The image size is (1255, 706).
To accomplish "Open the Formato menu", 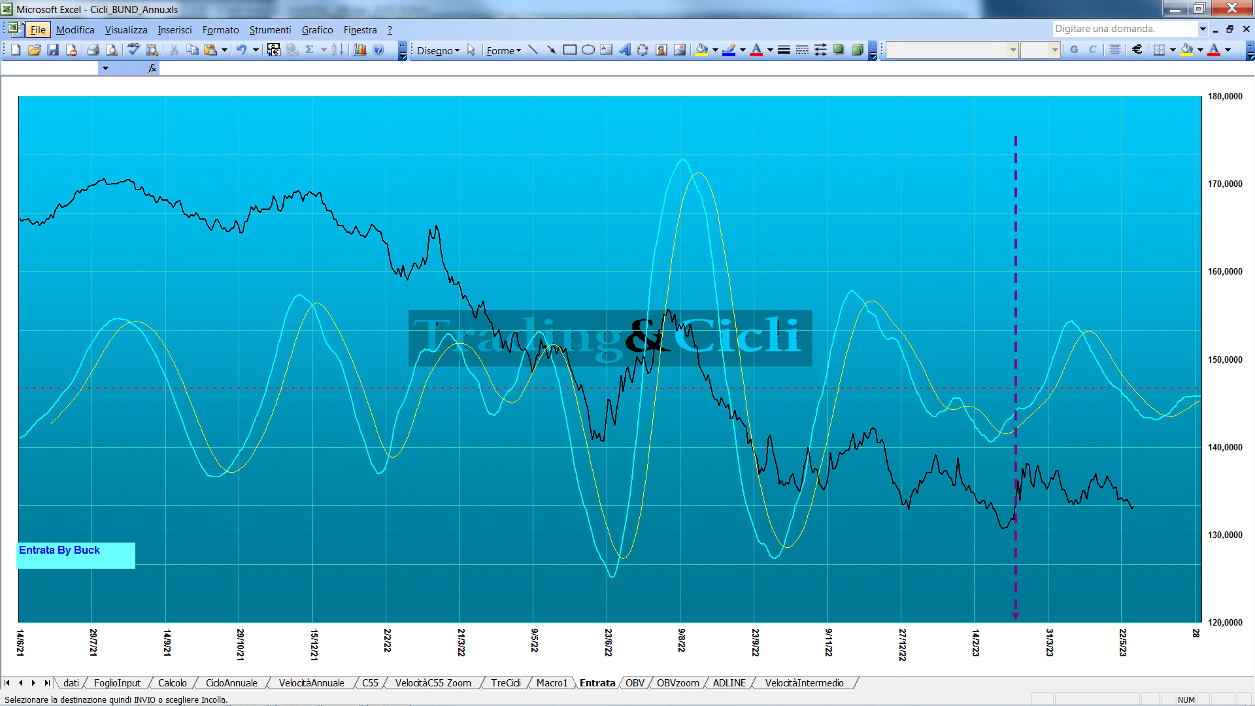I will tap(220, 30).
